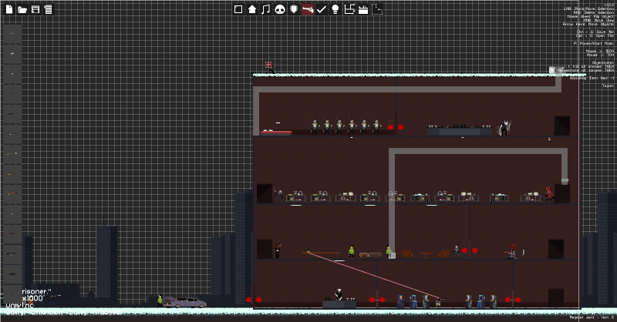Read the 'Ctrl + S: Save file' hint
Screen dimensions: 617x322
pyautogui.click(x=595, y=32)
